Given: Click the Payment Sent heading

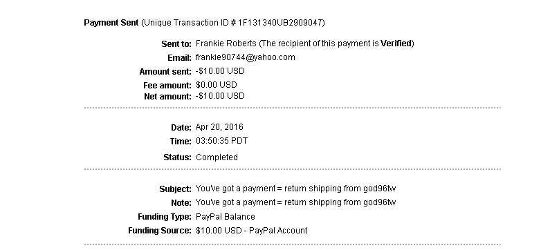Looking at the screenshot, I should coord(111,23).
